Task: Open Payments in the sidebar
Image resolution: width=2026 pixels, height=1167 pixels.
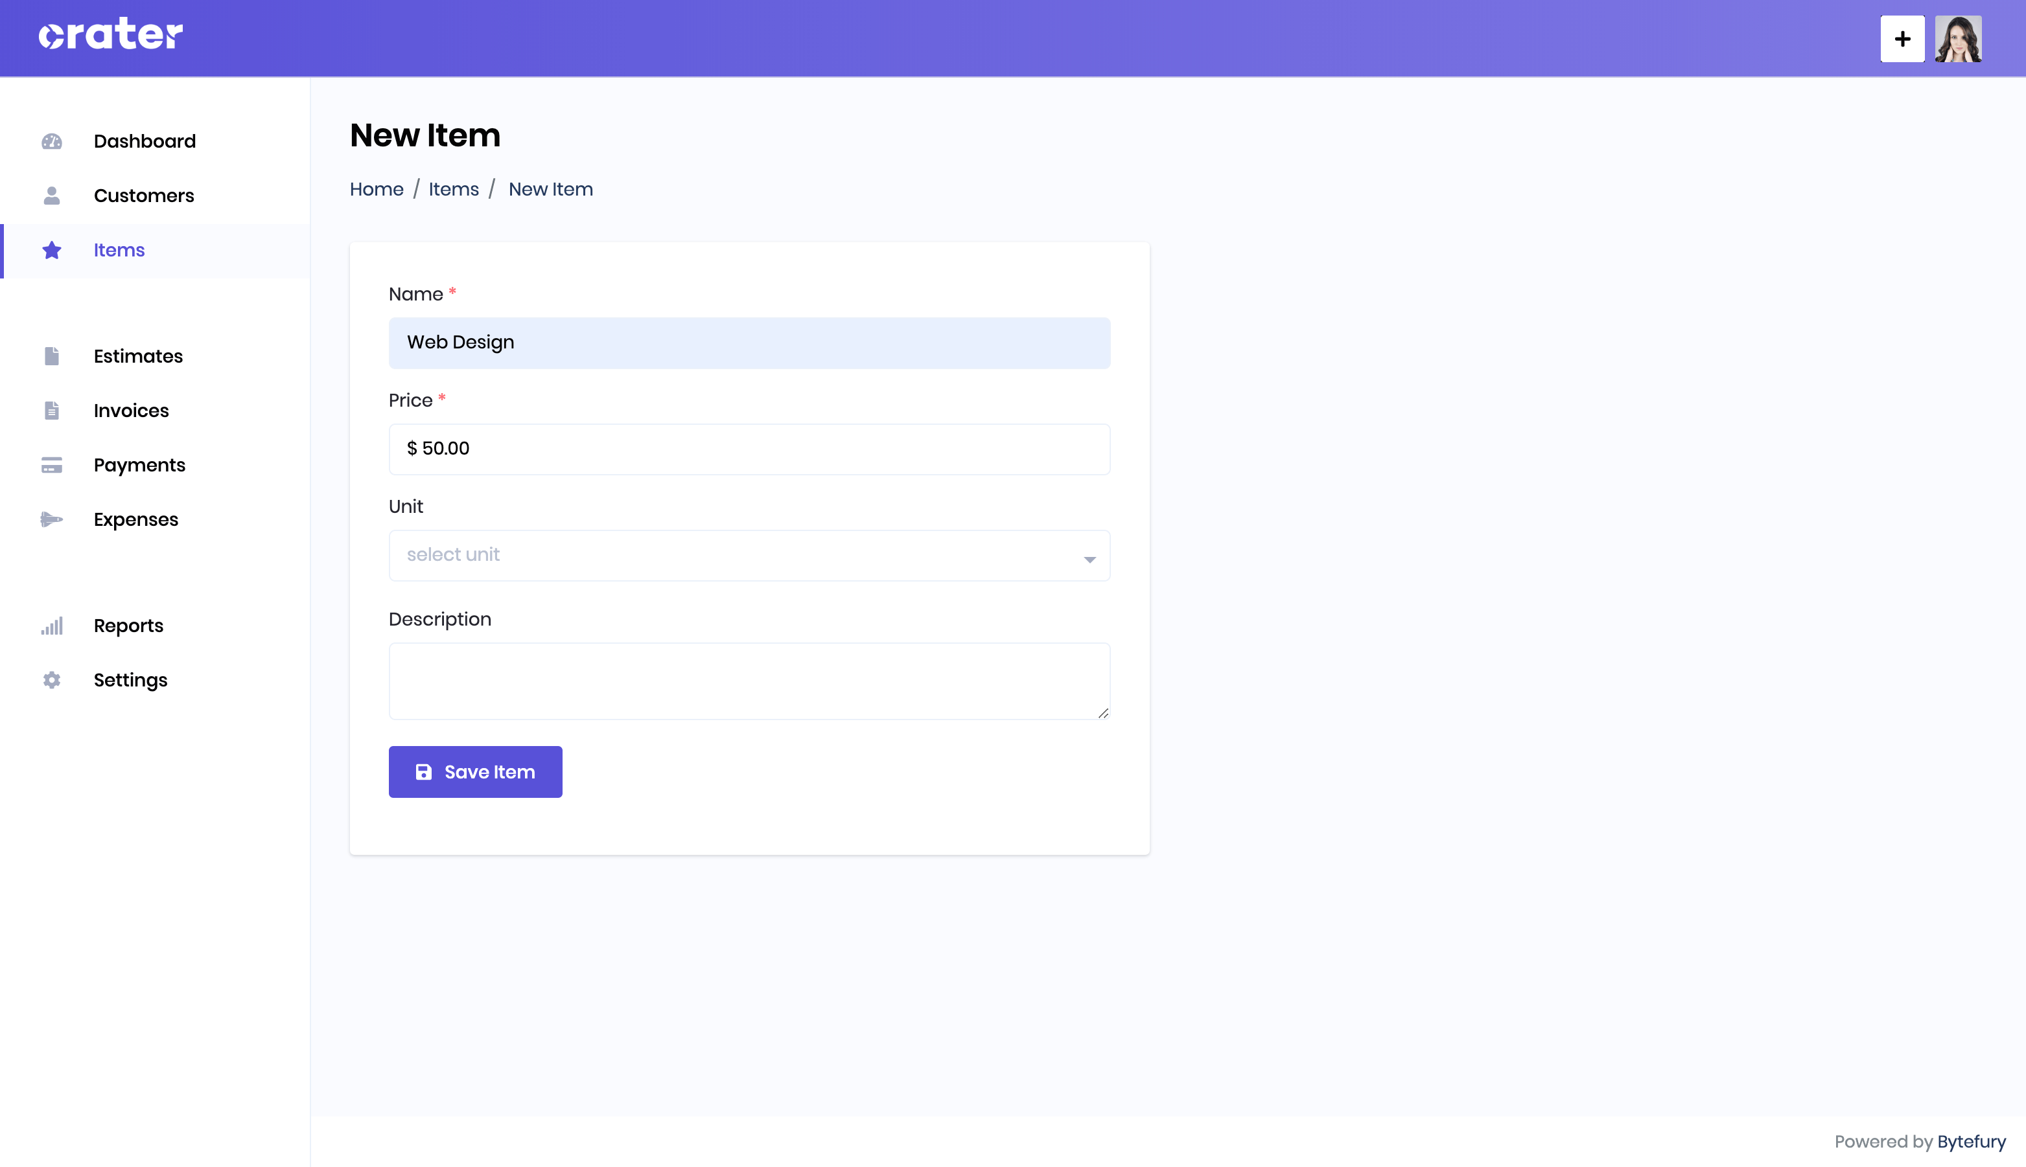Action: [x=156, y=465]
